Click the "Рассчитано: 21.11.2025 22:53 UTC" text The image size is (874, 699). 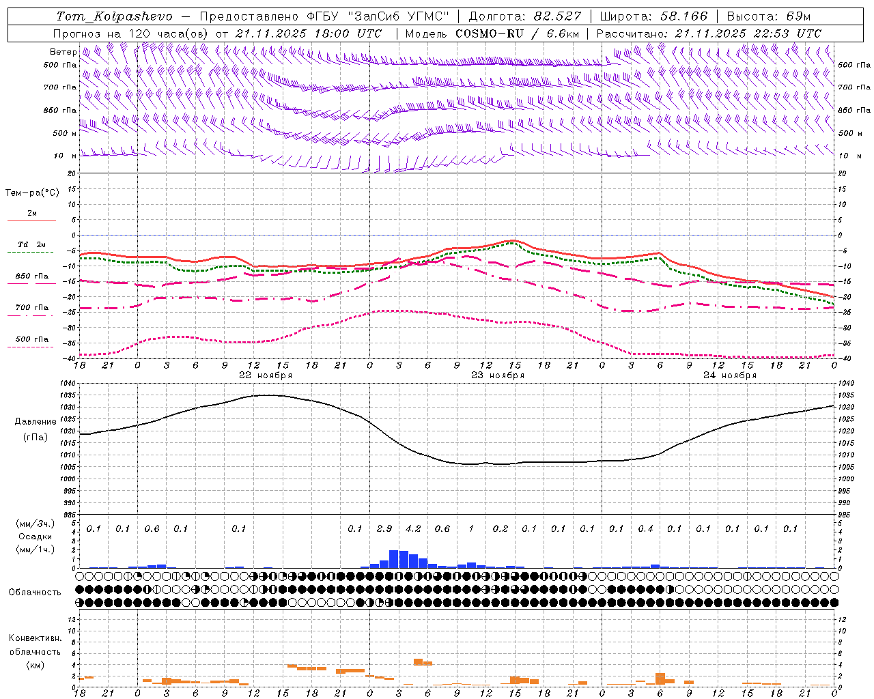(x=709, y=33)
